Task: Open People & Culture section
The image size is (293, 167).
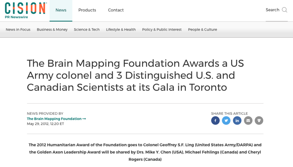Action: tap(203, 29)
